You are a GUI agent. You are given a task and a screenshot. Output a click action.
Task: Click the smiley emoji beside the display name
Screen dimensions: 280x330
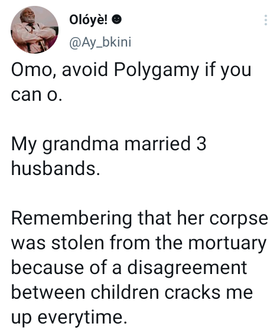click(x=116, y=19)
